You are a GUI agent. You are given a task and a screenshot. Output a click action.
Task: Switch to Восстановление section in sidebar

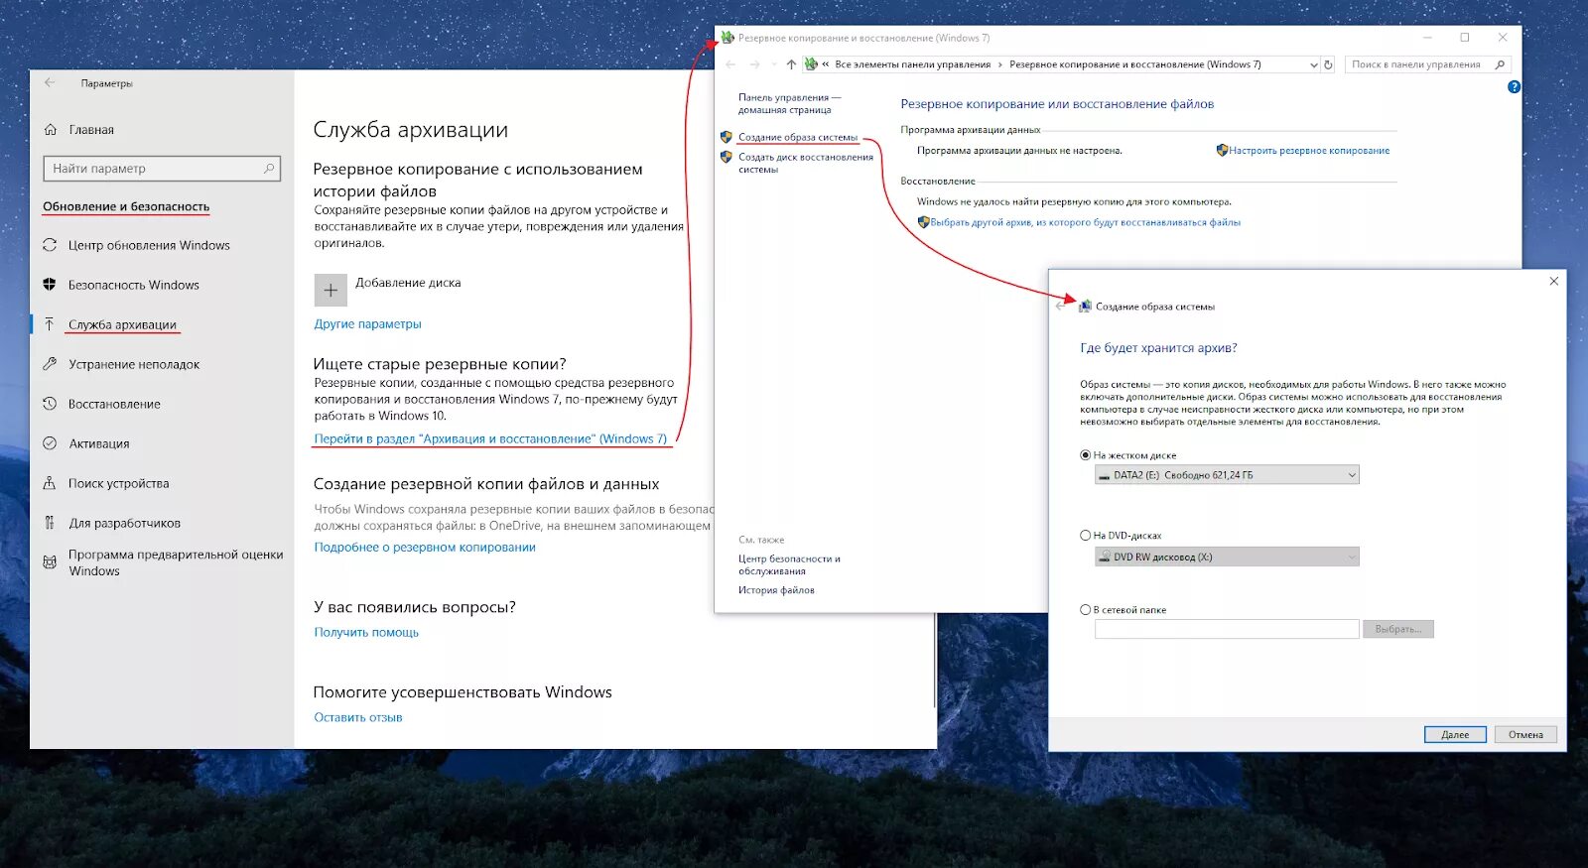pyautogui.click(x=114, y=404)
